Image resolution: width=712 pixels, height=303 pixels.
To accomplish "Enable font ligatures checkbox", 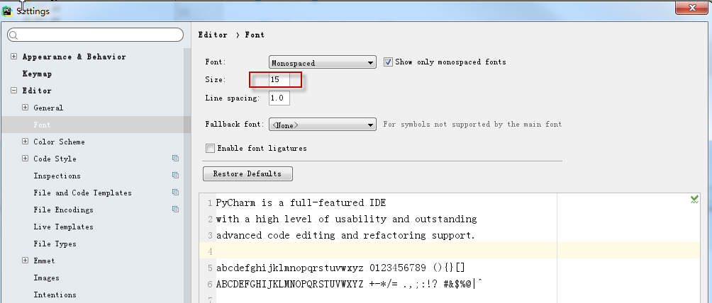I will click(210, 149).
